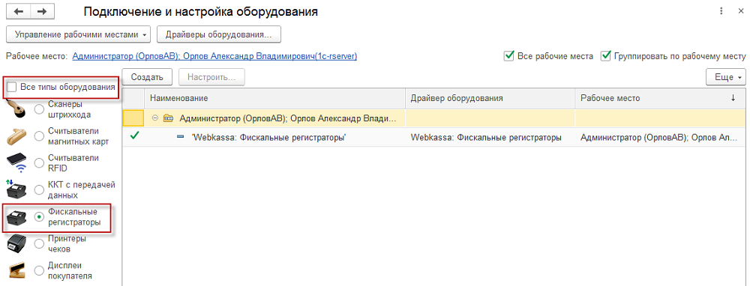Click the Рабочее место column header

pos(660,98)
